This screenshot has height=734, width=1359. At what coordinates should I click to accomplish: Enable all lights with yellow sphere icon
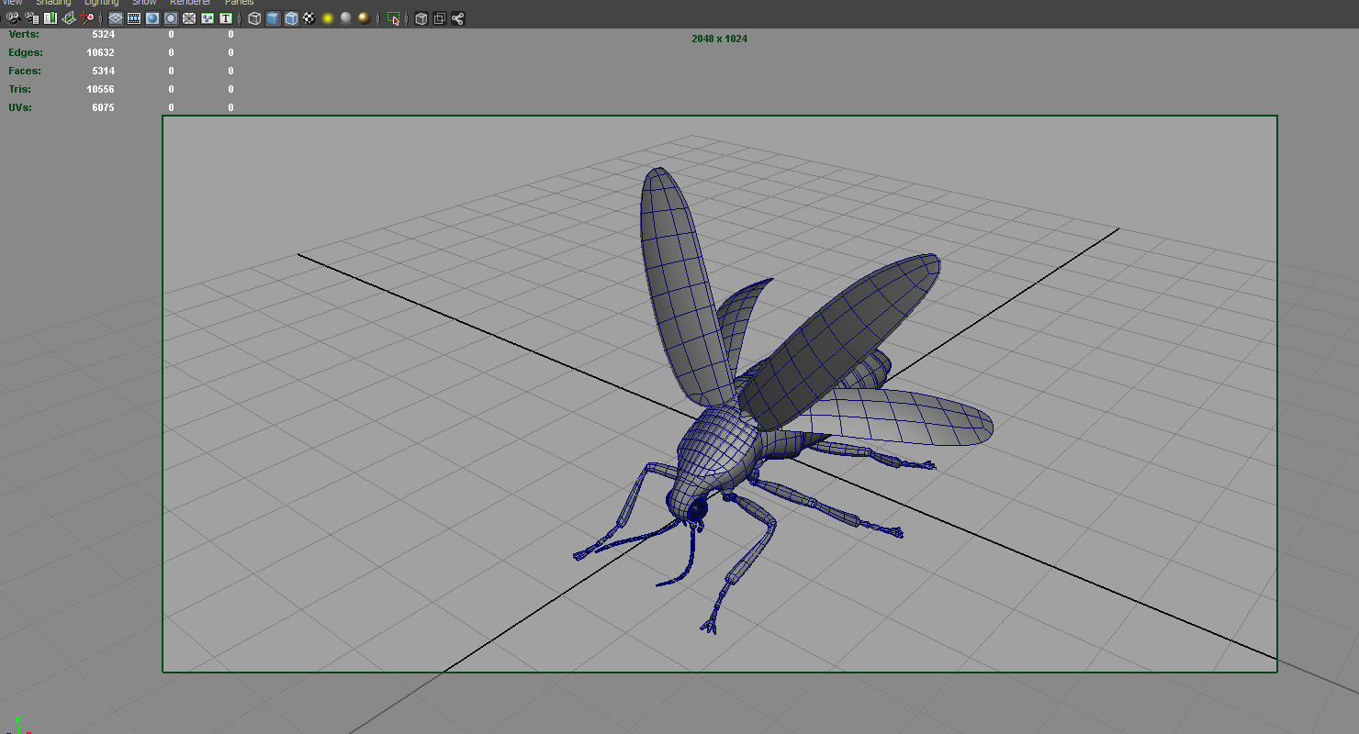328,17
